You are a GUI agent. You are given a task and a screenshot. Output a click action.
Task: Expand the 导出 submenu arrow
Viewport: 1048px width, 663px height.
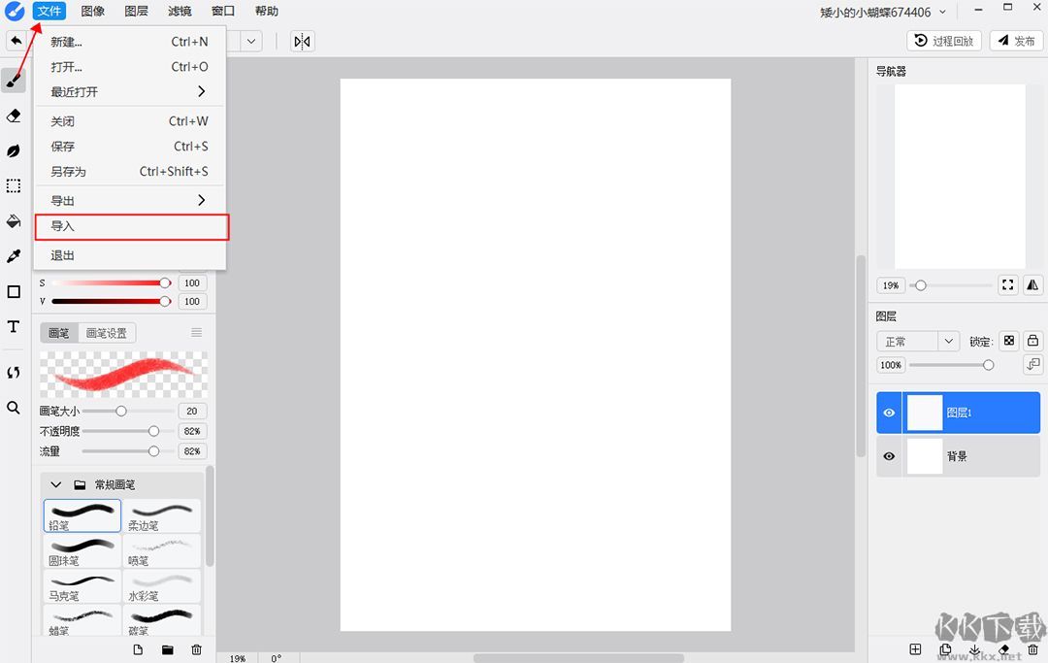[201, 200]
